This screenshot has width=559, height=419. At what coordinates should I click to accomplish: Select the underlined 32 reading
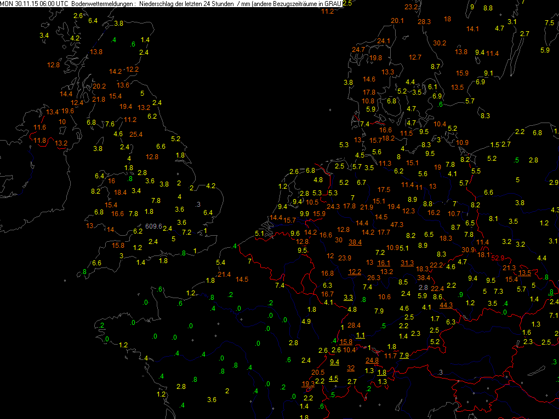point(351,368)
